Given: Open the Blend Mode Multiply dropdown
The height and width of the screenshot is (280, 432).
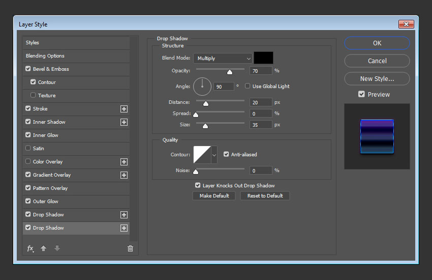Looking at the screenshot, I should click(x=223, y=59).
